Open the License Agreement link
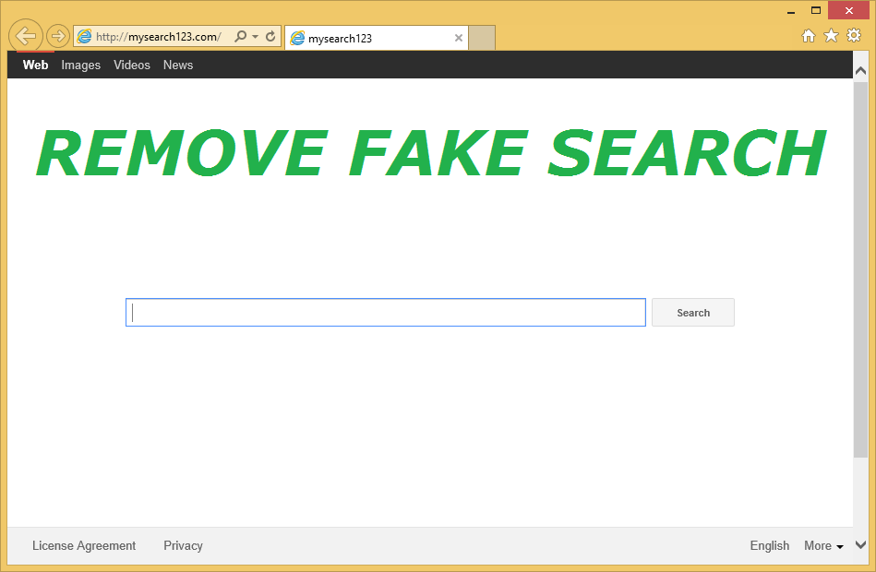Image resolution: width=876 pixels, height=572 pixels. point(84,546)
